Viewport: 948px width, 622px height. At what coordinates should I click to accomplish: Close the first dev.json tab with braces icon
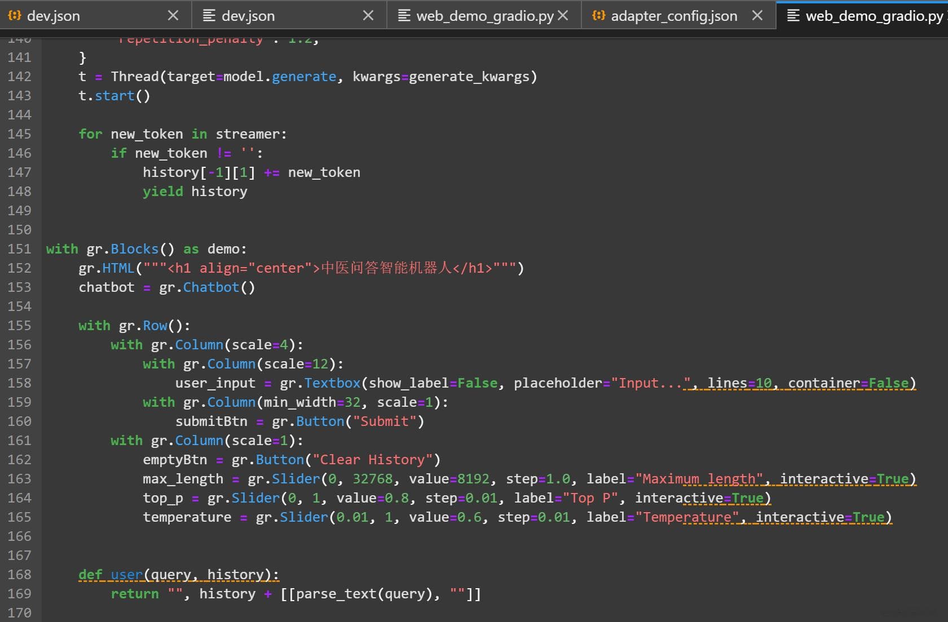(173, 16)
